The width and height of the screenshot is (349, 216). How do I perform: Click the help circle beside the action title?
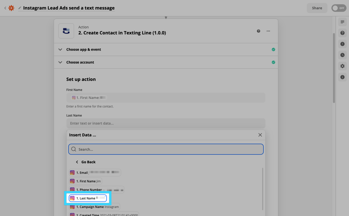[x=258, y=31]
